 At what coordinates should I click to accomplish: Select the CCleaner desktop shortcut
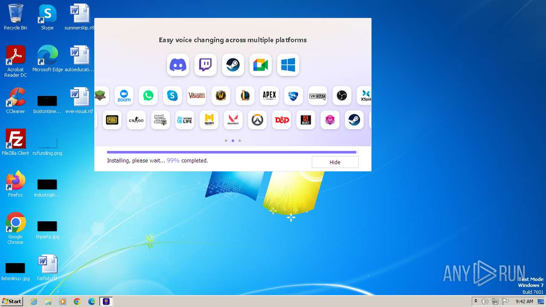15,101
